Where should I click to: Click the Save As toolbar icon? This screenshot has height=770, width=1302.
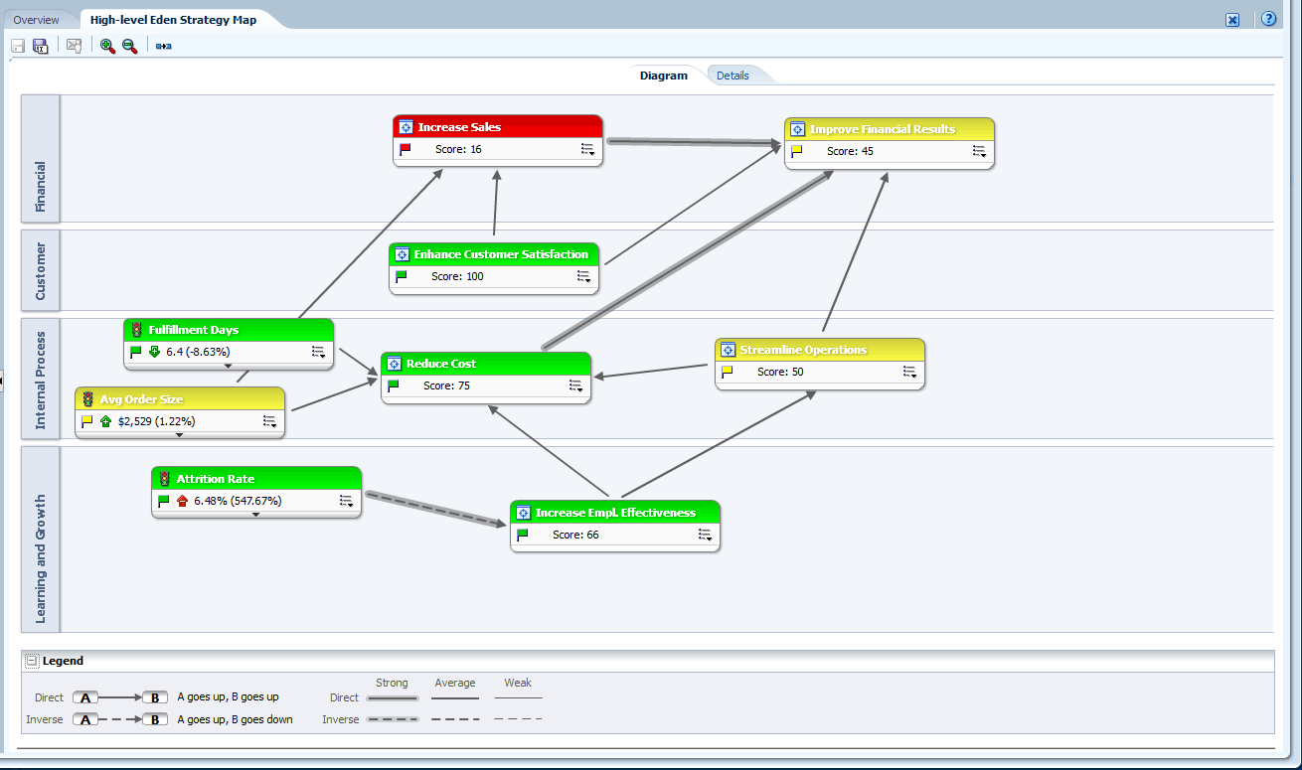click(x=41, y=46)
